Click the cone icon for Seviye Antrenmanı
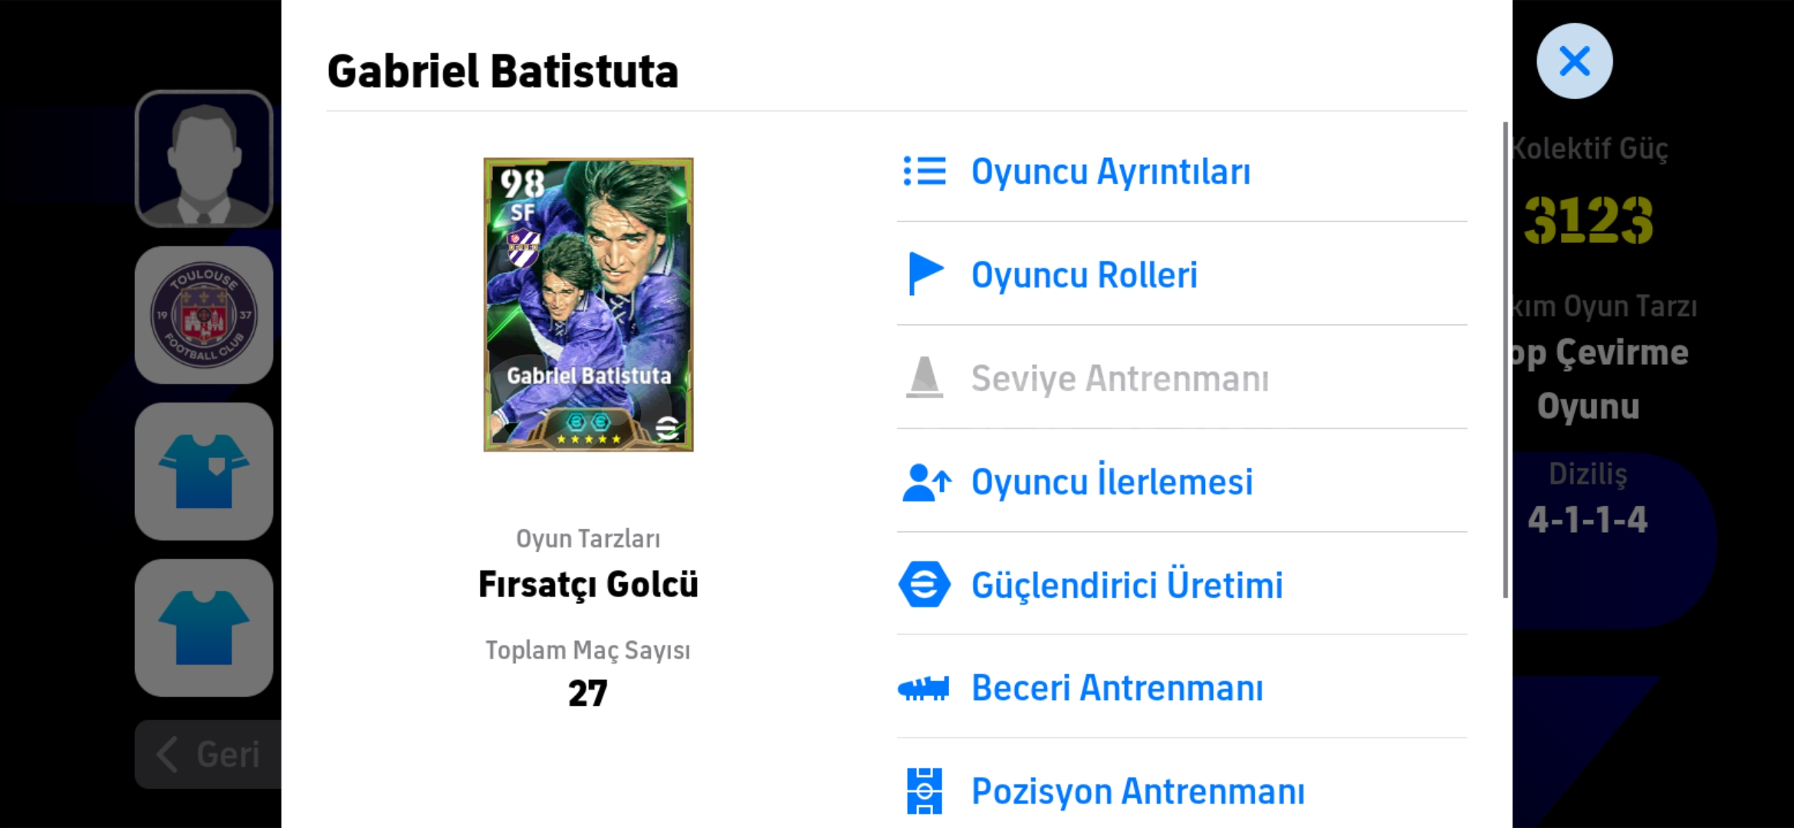This screenshot has height=828, width=1794. 925,377
